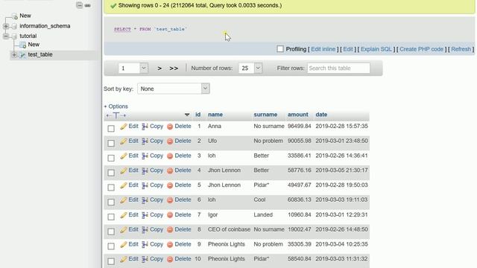Expand the information_schema database tree node
Image resolution: width=477 pixels, height=268 pixels.
tap(6, 27)
